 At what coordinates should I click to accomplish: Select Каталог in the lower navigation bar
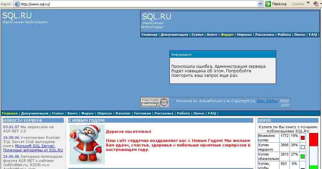tap(123, 113)
